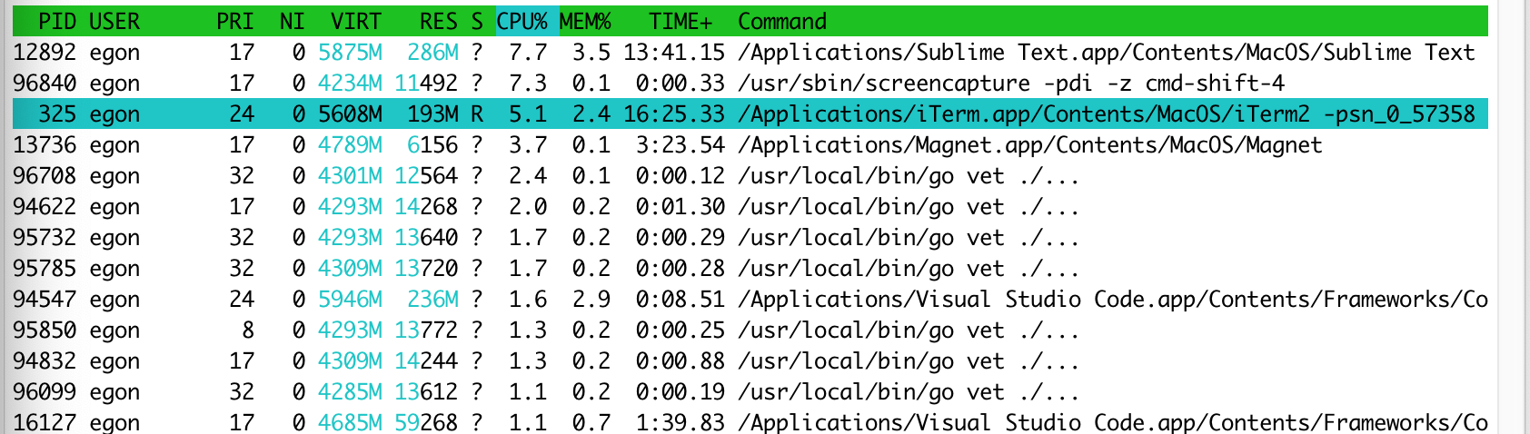Click the RES value 193M
The image size is (1530, 434).
tap(432, 114)
